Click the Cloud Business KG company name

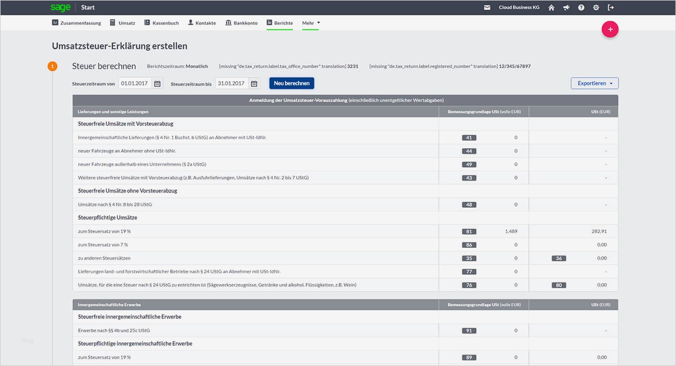[x=519, y=7]
